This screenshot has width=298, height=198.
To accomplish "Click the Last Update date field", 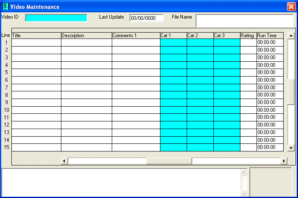I will [146, 18].
